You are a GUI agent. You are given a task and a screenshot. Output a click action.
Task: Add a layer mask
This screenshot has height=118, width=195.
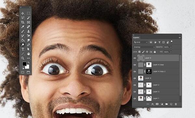click(x=157, y=104)
